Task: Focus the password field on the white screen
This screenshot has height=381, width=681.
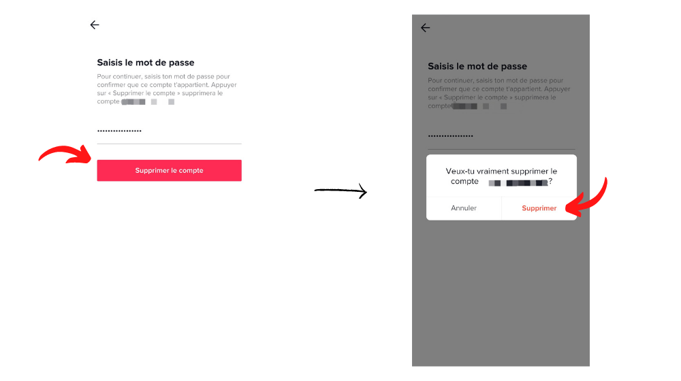Action: (x=169, y=131)
